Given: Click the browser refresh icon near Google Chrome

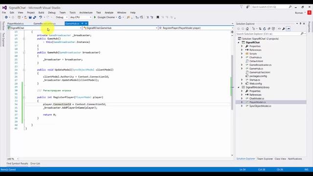Looking at the screenshot, I should click(x=120, y=18).
